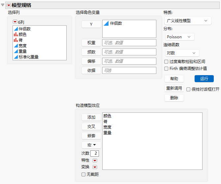Click the 权重 role button
The width and height of the screenshot is (221, 184).
click(x=91, y=43)
